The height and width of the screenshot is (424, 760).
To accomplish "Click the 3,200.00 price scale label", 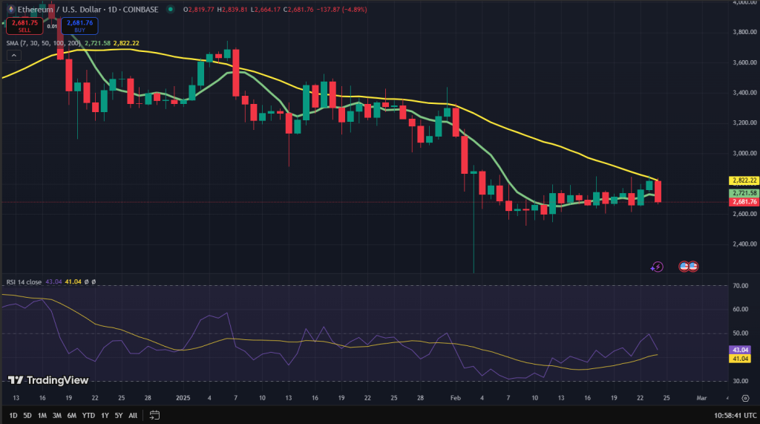I will [744, 123].
